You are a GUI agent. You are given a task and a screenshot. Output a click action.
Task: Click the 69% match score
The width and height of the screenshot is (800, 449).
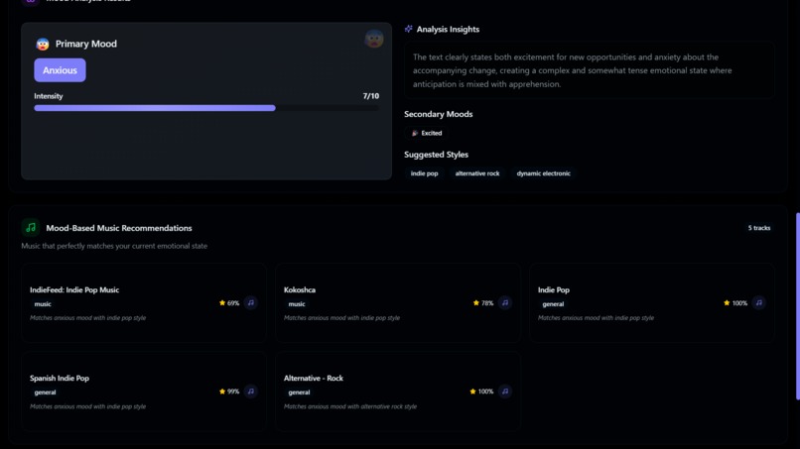coord(233,303)
